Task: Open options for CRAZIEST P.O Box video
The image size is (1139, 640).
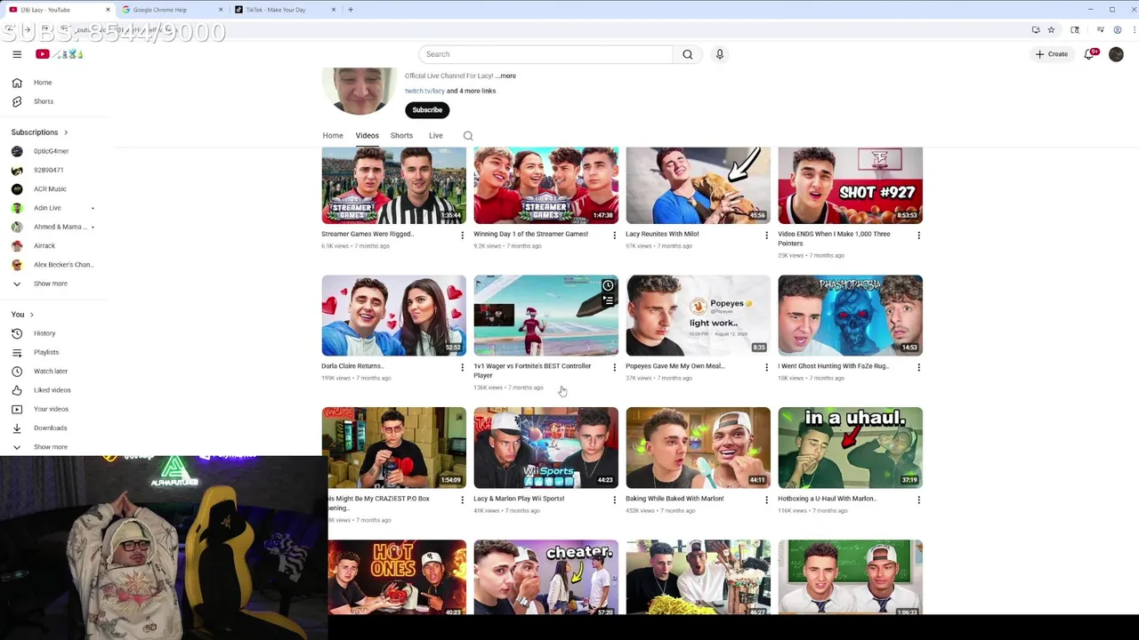Action: (462, 500)
